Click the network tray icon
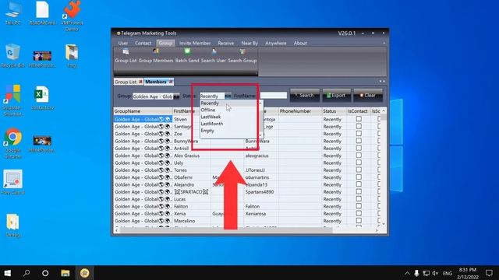This screenshot has width=499, height=280. click(426, 273)
